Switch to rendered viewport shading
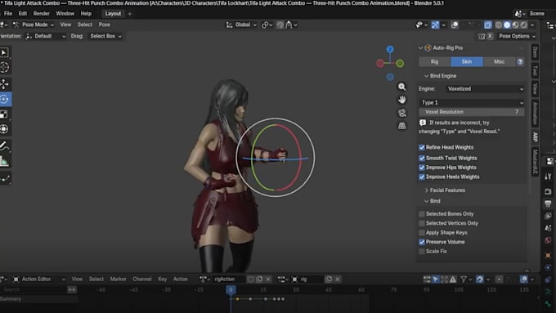Screen dimensions: 556x313 (523, 25)
